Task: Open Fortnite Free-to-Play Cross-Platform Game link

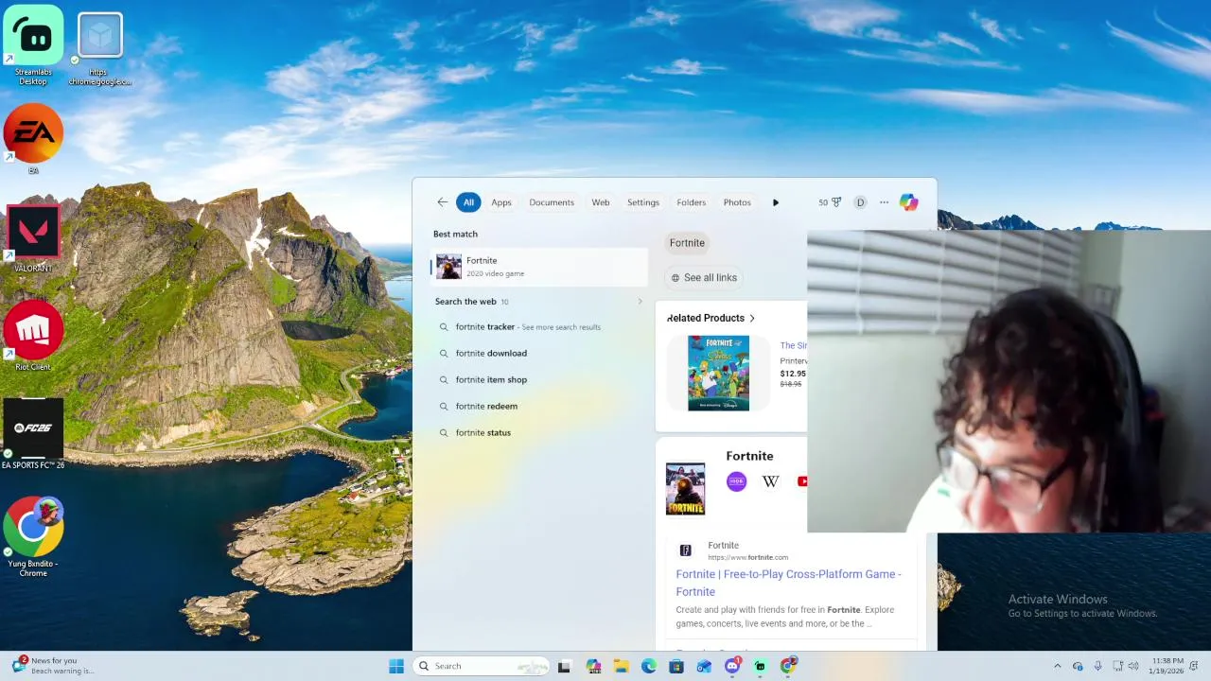Action: (788, 583)
